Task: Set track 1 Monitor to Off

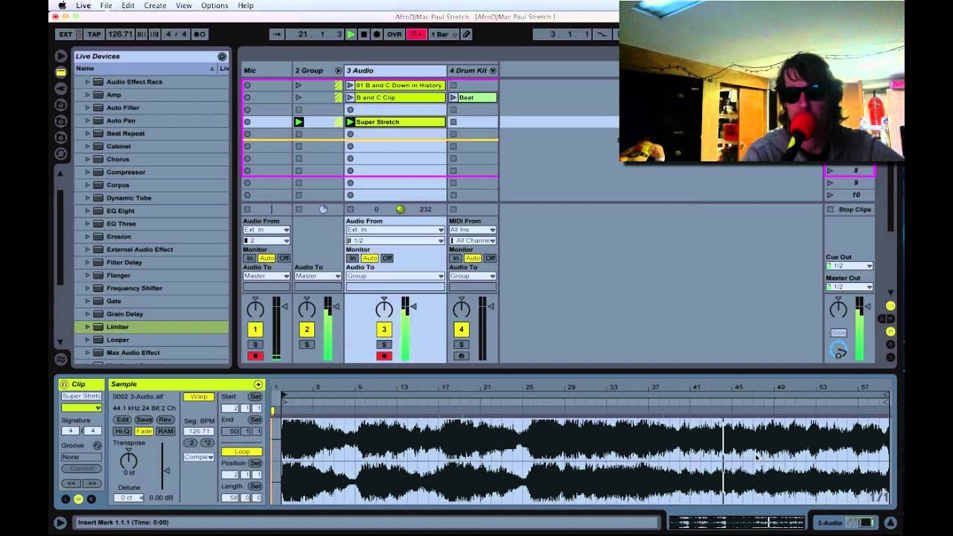Action: pyautogui.click(x=284, y=258)
